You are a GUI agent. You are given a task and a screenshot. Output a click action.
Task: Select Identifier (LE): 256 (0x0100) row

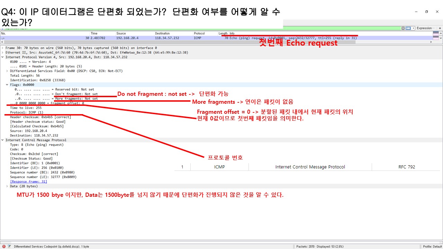click(x=37, y=168)
